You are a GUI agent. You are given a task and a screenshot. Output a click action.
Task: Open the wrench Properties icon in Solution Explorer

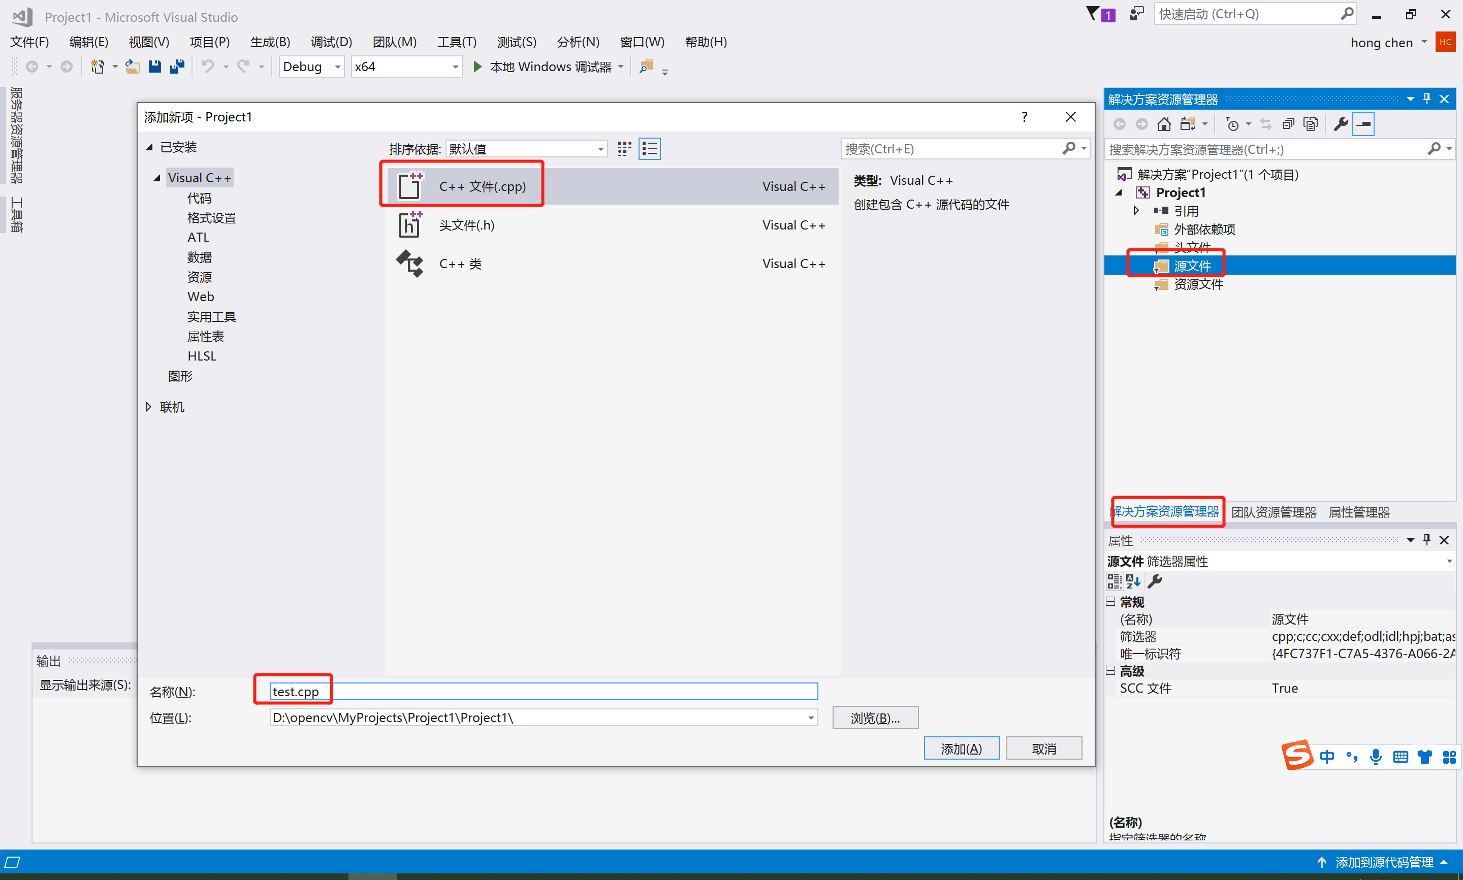1340,124
